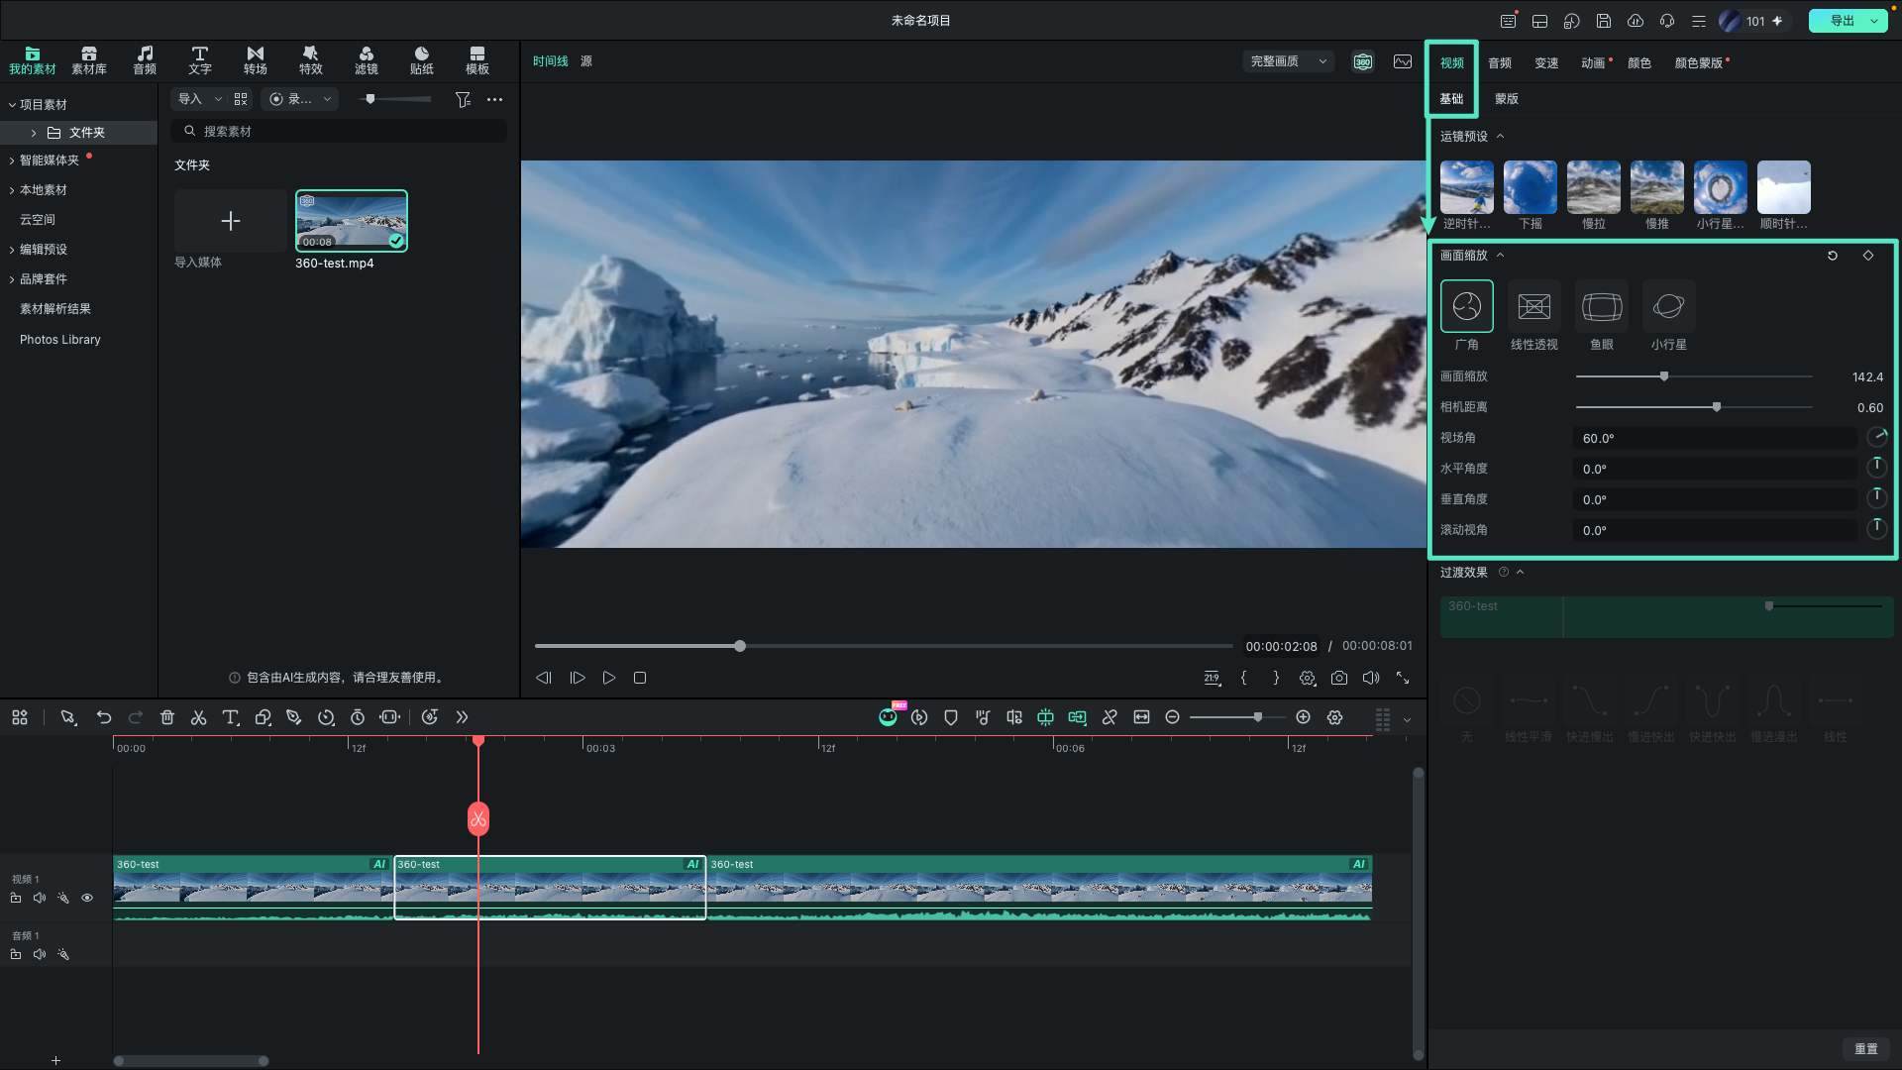The image size is (1902, 1070).
Task: Open the 导出 export dropdown arrow
Action: pyautogui.click(x=1875, y=21)
